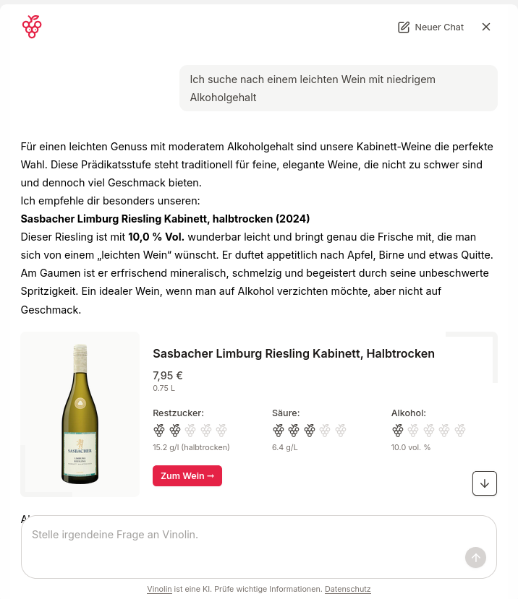Select the first grape on the Restzucker scale
518x599 pixels.
pyautogui.click(x=158, y=430)
